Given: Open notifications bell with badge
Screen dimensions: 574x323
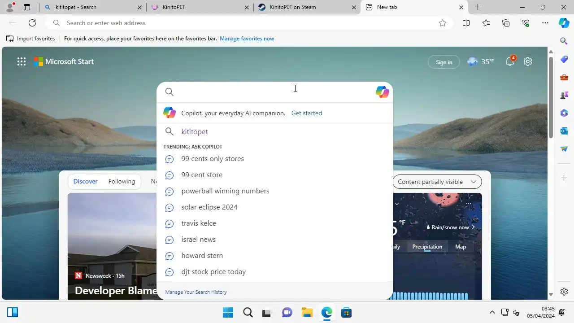Looking at the screenshot, I should pyautogui.click(x=510, y=61).
